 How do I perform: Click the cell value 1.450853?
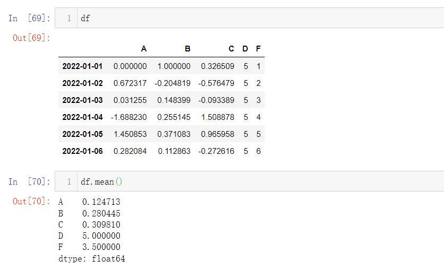[x=130, y=134]
